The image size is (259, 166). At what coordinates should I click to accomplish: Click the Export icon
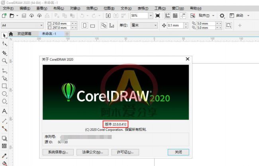pyautogui.click(x=116, y=15)
